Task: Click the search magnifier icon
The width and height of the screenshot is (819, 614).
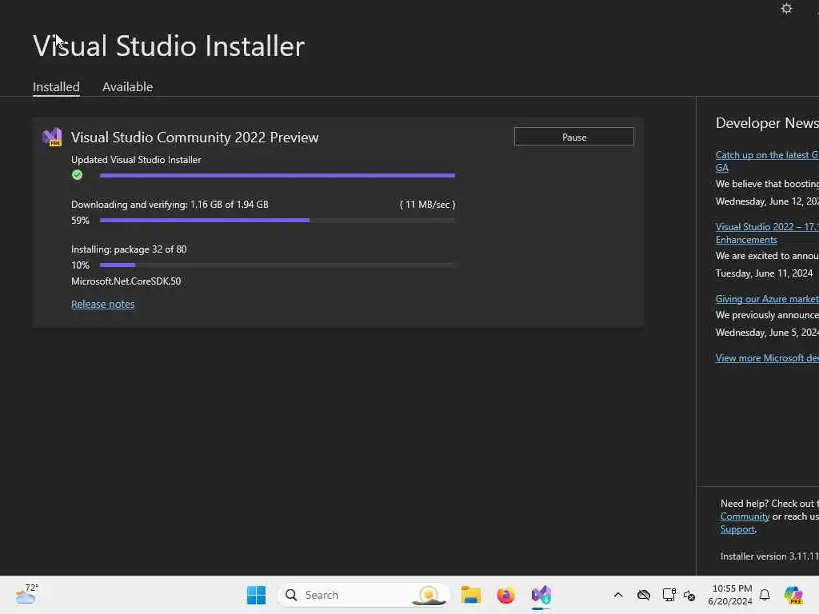Action: pyautogui.click(x=291, y=595)
